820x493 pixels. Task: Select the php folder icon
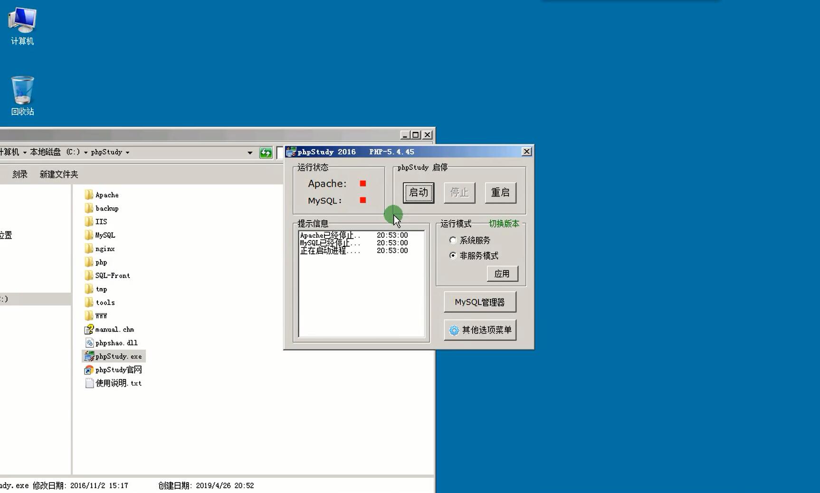(89, 262)
